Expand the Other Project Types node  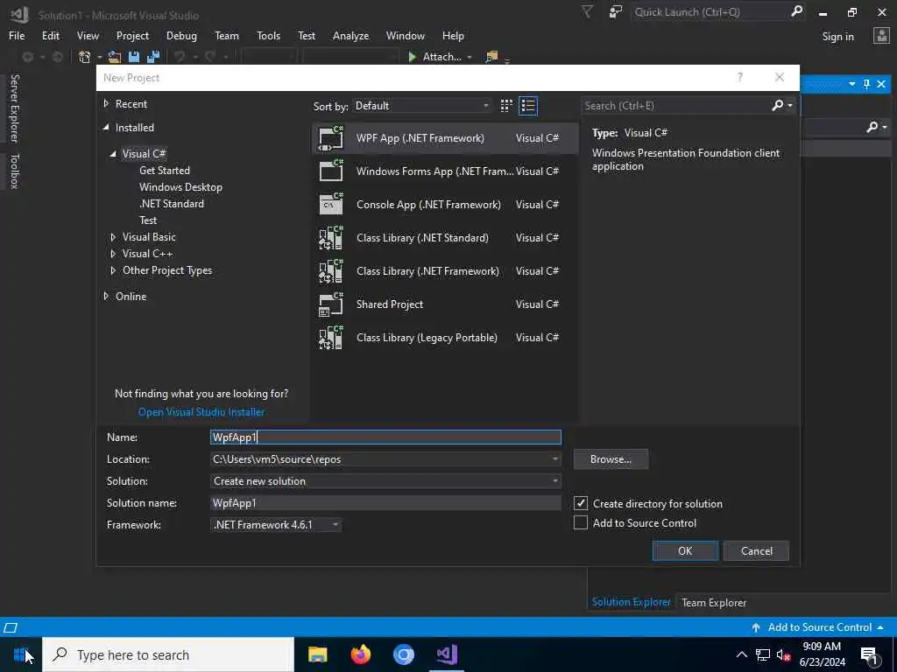(113, 270)
